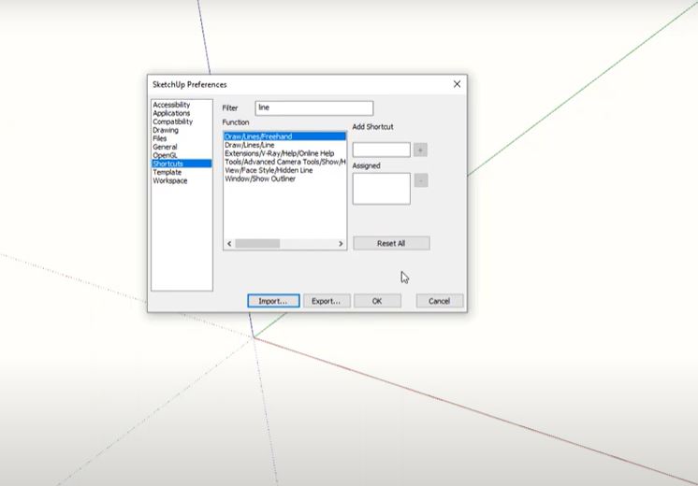This screenshot has height=486, width=698.
Task: Click the Export... button
Action: click(x=327, y=301)
